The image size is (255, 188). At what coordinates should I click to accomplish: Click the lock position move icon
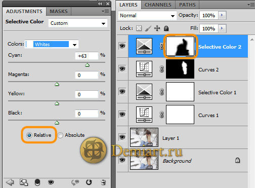pos(157,28)
